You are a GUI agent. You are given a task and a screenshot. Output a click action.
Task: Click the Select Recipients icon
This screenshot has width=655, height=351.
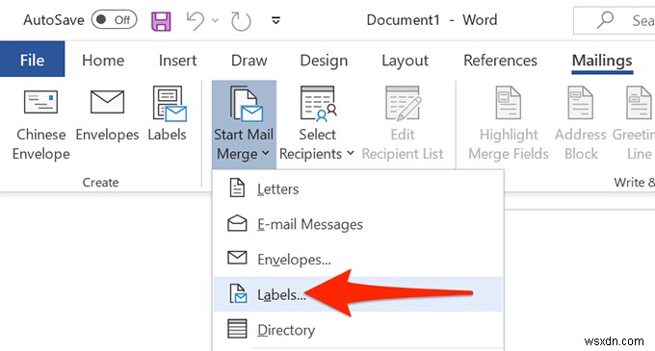pyautogui.click(x=318, y=104)
